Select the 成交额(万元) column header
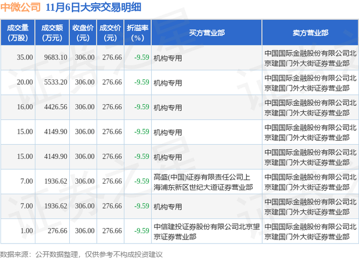This screenshot has width=359, height=259. point(52,32)
